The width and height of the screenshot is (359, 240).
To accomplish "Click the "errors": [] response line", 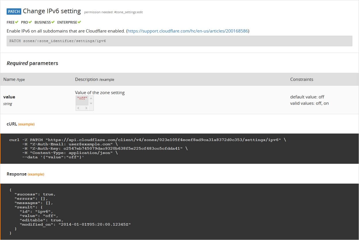I will 31,199.
